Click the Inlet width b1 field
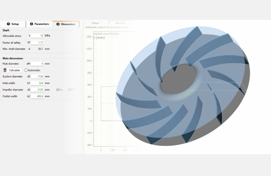Viewport: 271px width, 176px height. point(37,83)
